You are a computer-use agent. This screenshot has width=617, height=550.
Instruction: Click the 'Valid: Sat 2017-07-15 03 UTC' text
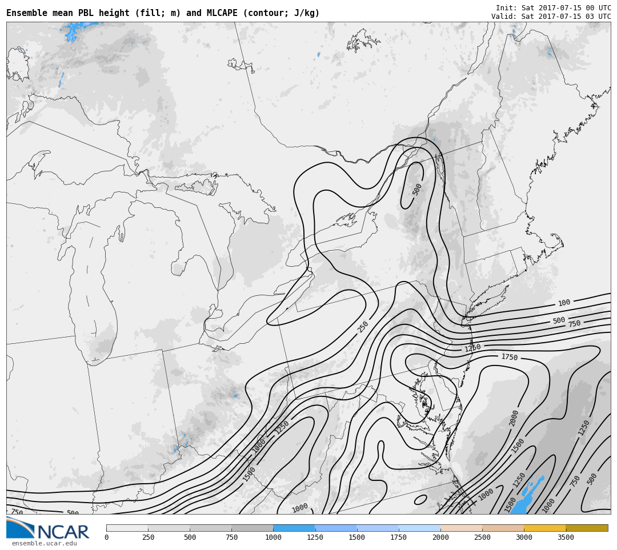click(x=551, y=16)
